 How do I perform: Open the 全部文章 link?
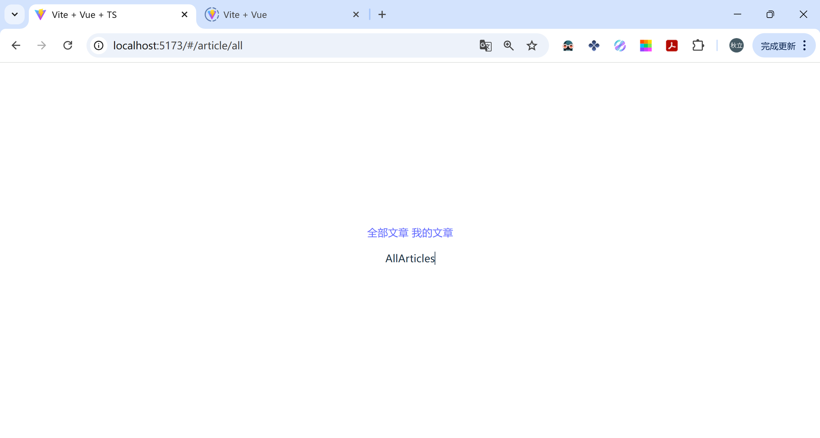(388, 233)
